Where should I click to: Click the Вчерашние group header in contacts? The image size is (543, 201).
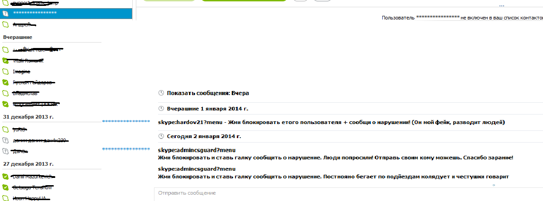click(x=18, y=37)
